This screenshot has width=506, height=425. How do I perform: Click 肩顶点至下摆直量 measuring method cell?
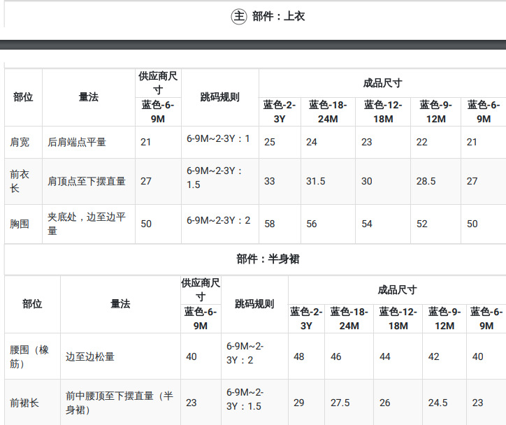[87, 181]
